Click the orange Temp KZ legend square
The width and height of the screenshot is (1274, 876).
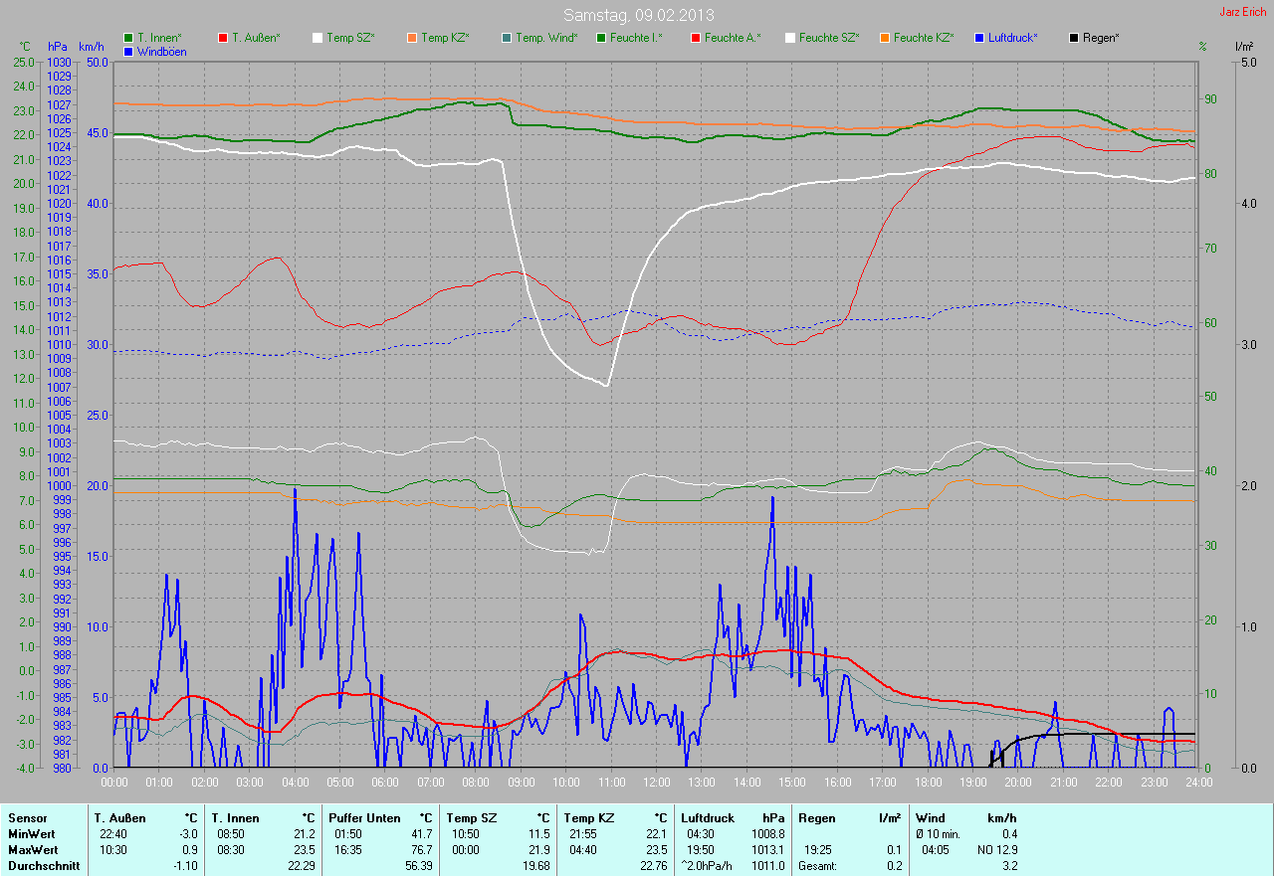coord(412,38)
